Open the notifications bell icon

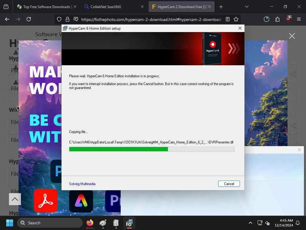(298, 223)
